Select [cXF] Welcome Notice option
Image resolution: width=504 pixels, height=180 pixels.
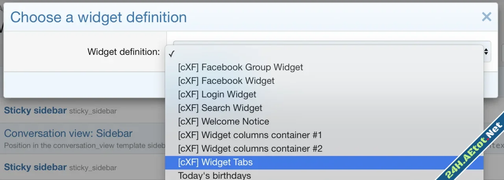223,122
